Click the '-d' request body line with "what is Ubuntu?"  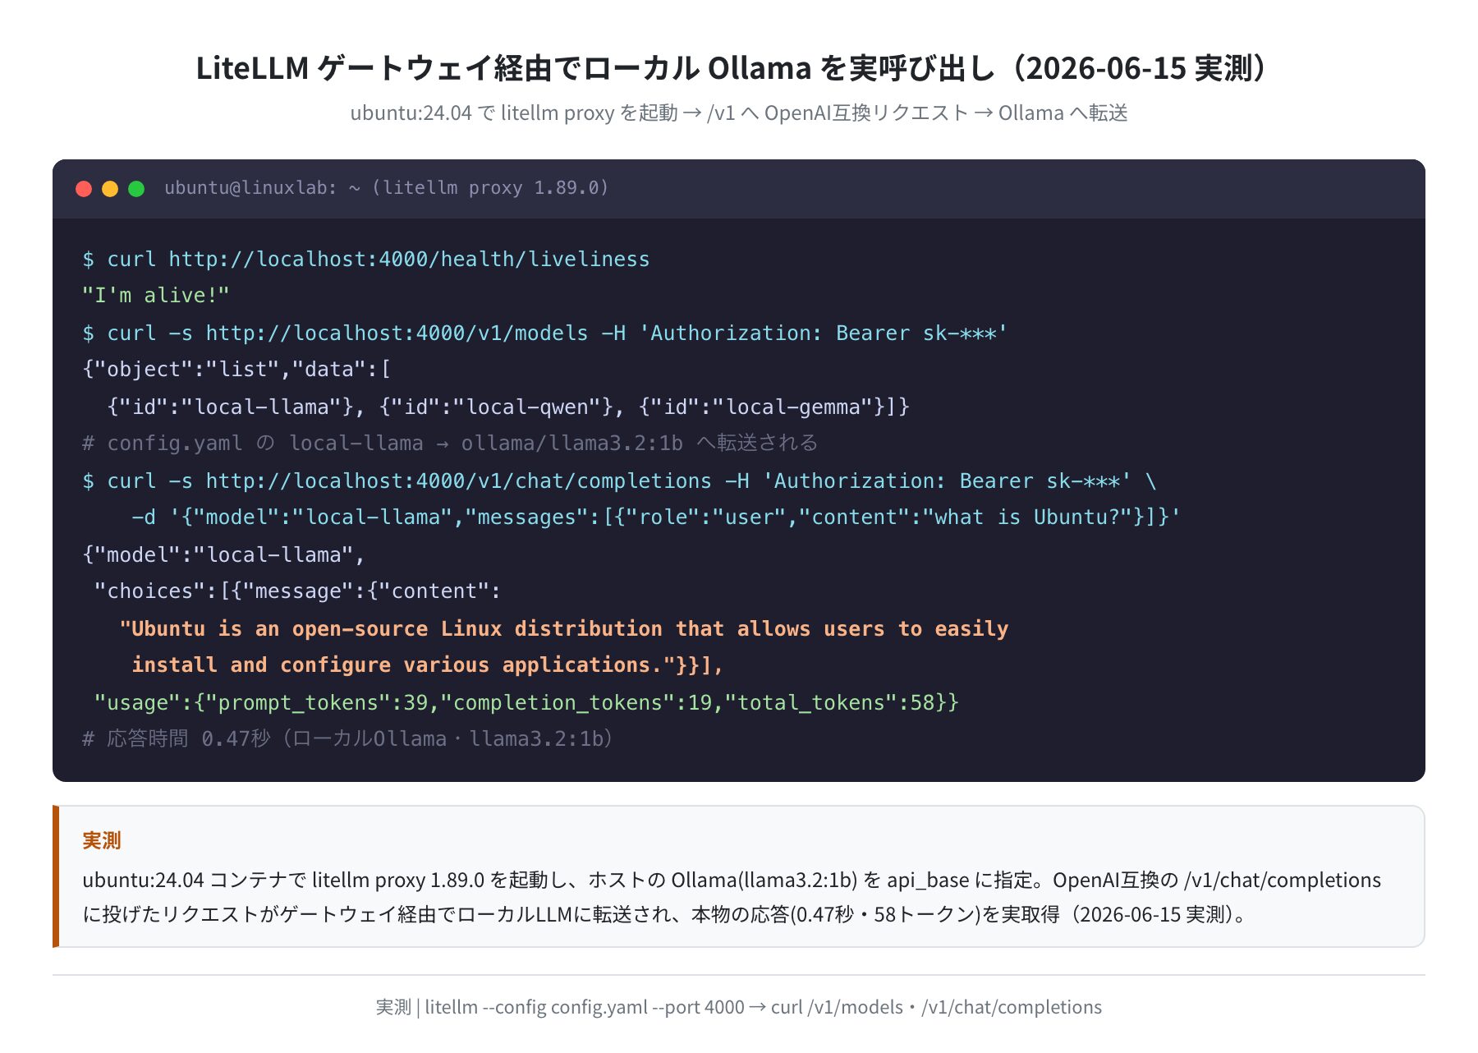pyautogui.click(x=656, y=517)
